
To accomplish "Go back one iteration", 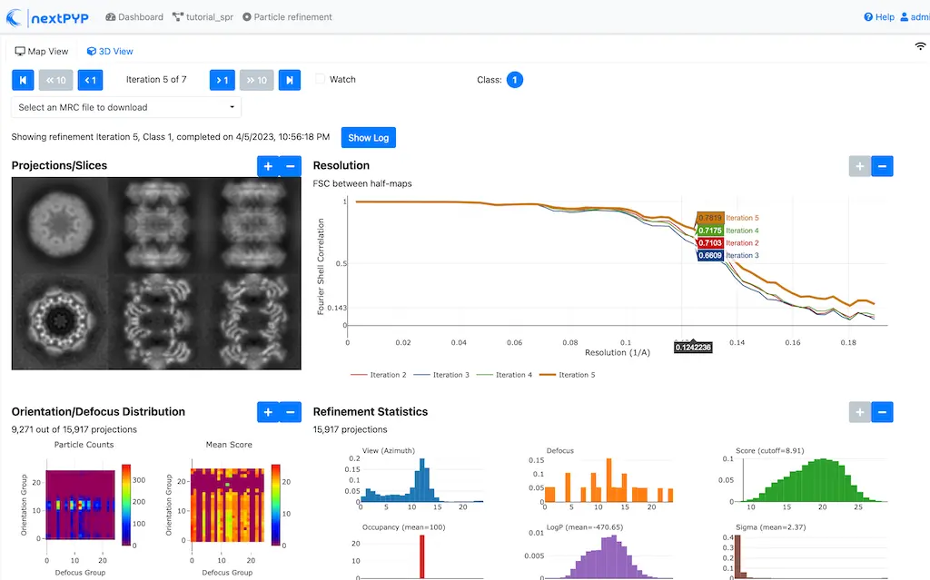I will (90, 80).
